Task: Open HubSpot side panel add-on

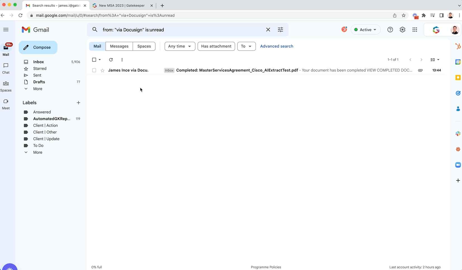Action: click(x=458, y=46)
